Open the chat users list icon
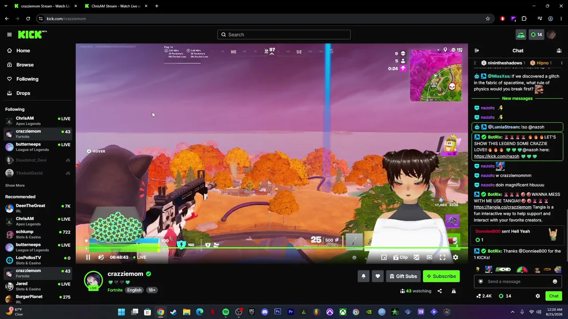568x319 pixels. click(x=559, y=51)
